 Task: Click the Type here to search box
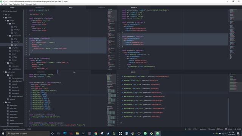point(28,133)
